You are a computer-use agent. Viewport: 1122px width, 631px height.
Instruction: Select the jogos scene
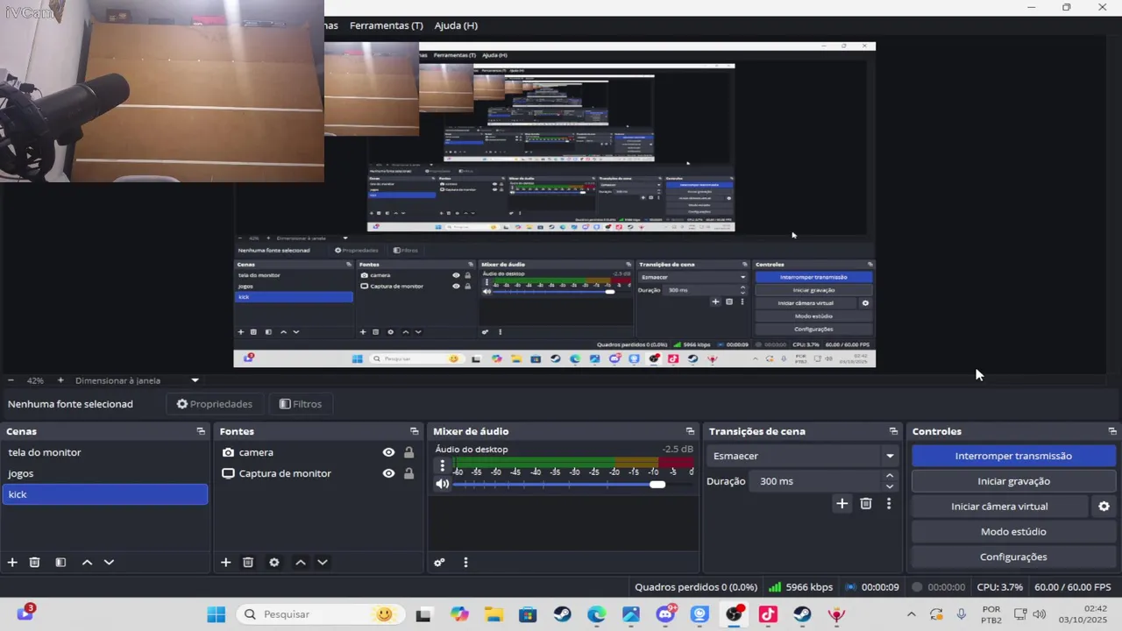pos(104,473)
